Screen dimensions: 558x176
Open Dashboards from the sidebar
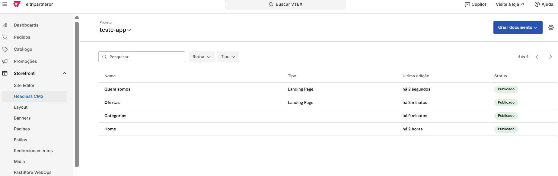click(26, 25)
